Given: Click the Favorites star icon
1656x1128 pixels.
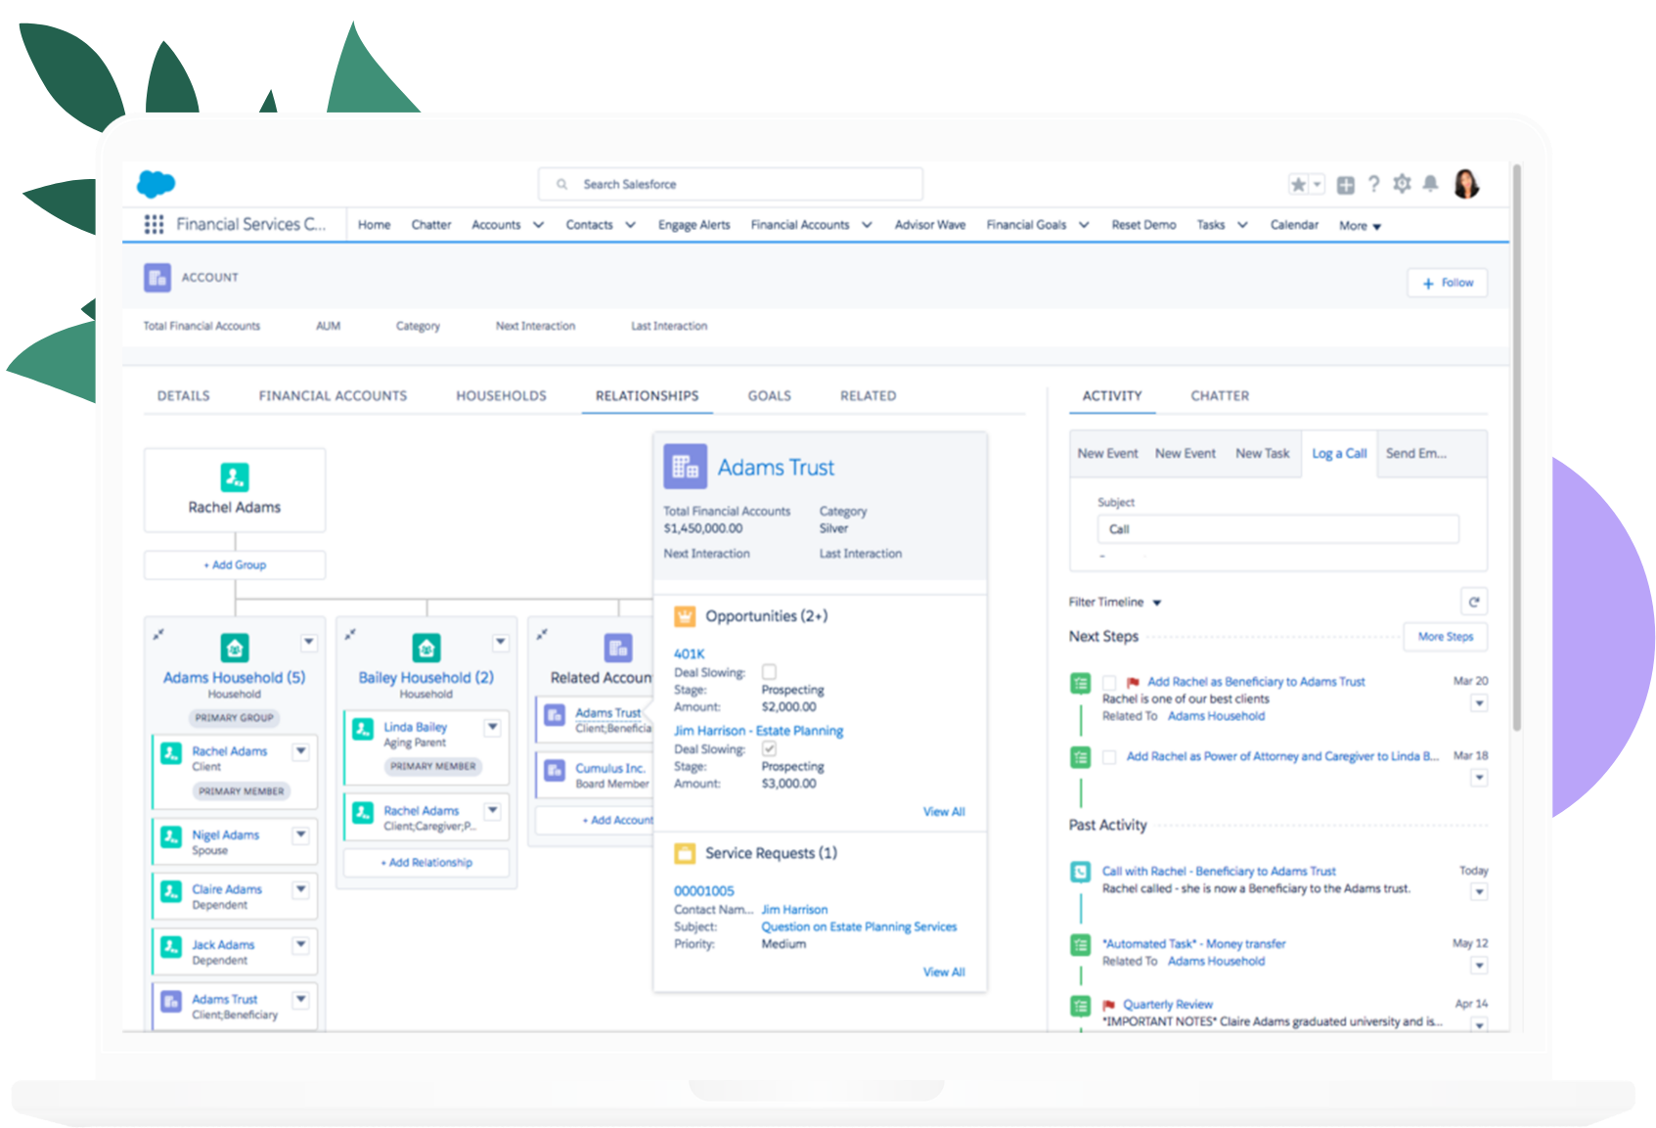Looking at the screenshot, I should coord(1298,184).
